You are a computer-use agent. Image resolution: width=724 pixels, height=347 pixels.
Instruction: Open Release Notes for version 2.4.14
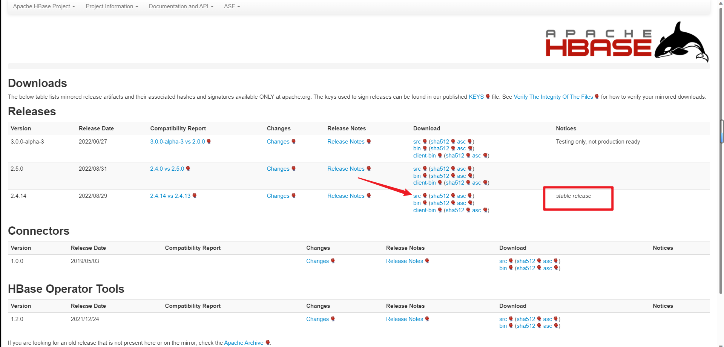tap(346, 196)
